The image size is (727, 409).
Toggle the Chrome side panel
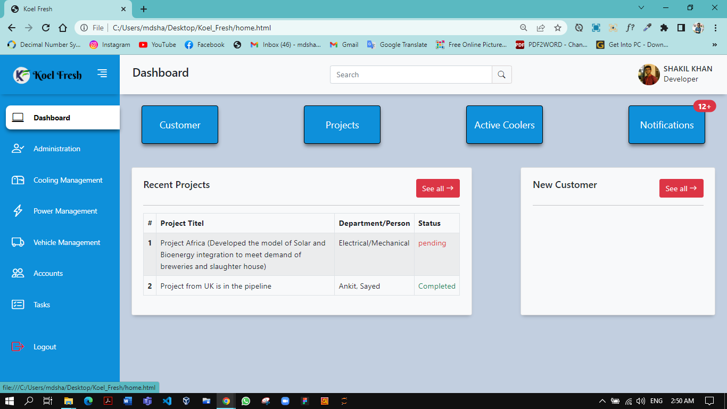coord(681,28)
